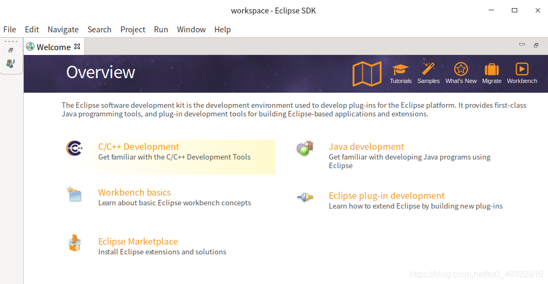Minimize the Welcome view panel
Screen dimensions: 548x284
pyautogui.click(x=522, y=44)
